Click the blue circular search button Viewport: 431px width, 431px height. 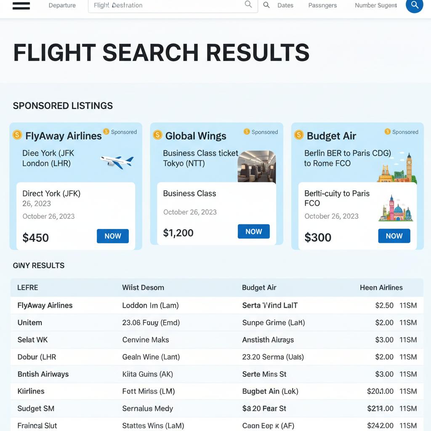coord(414,5)
